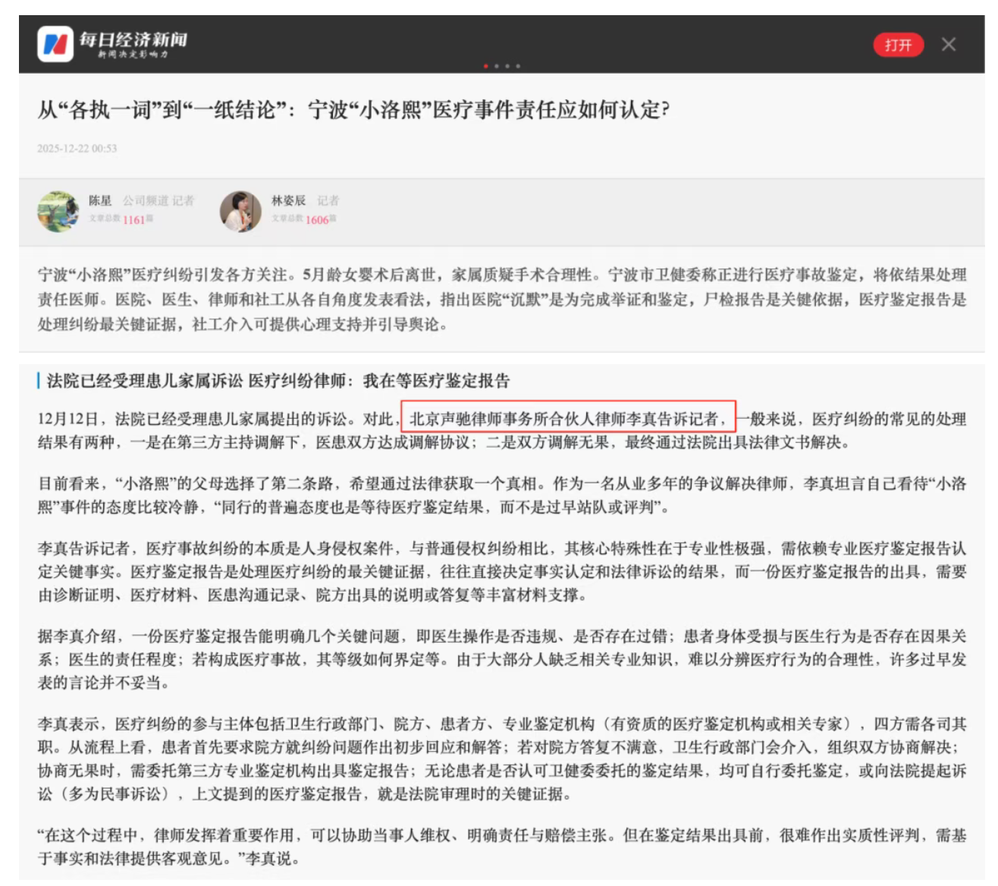
Task: Click the article headline about 宁波“小洛熙”
Action: (x=353, y=110)
